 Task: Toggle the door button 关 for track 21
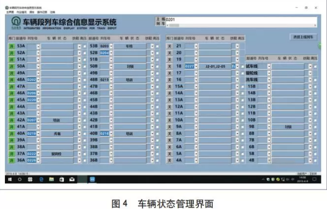tap(170, 46)
